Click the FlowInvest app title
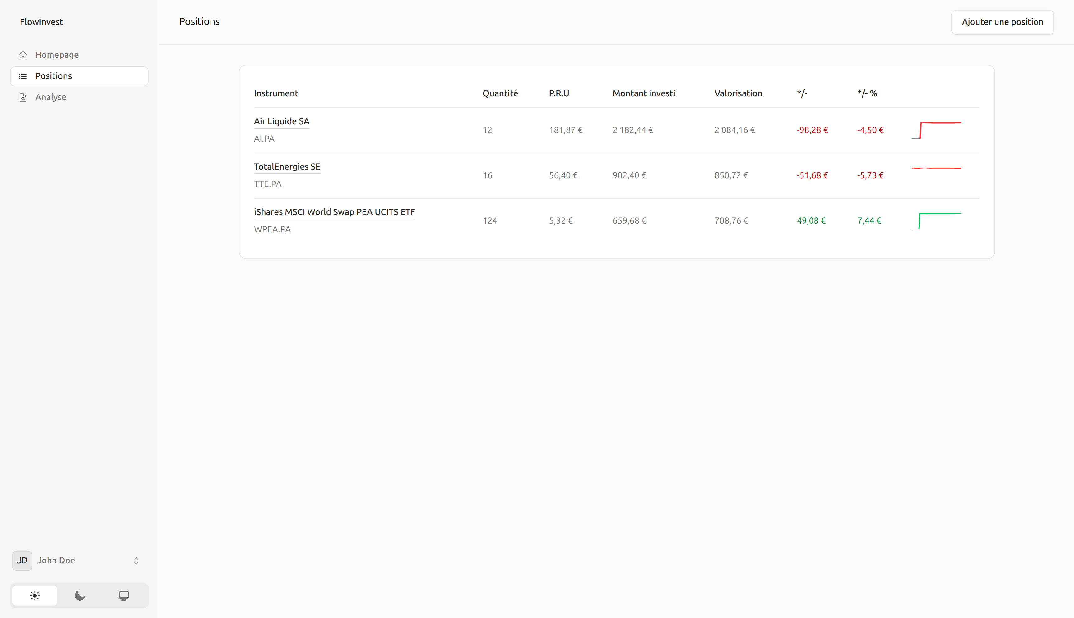1074x618 pixels. pyautogui.click(x=41, y=22)
